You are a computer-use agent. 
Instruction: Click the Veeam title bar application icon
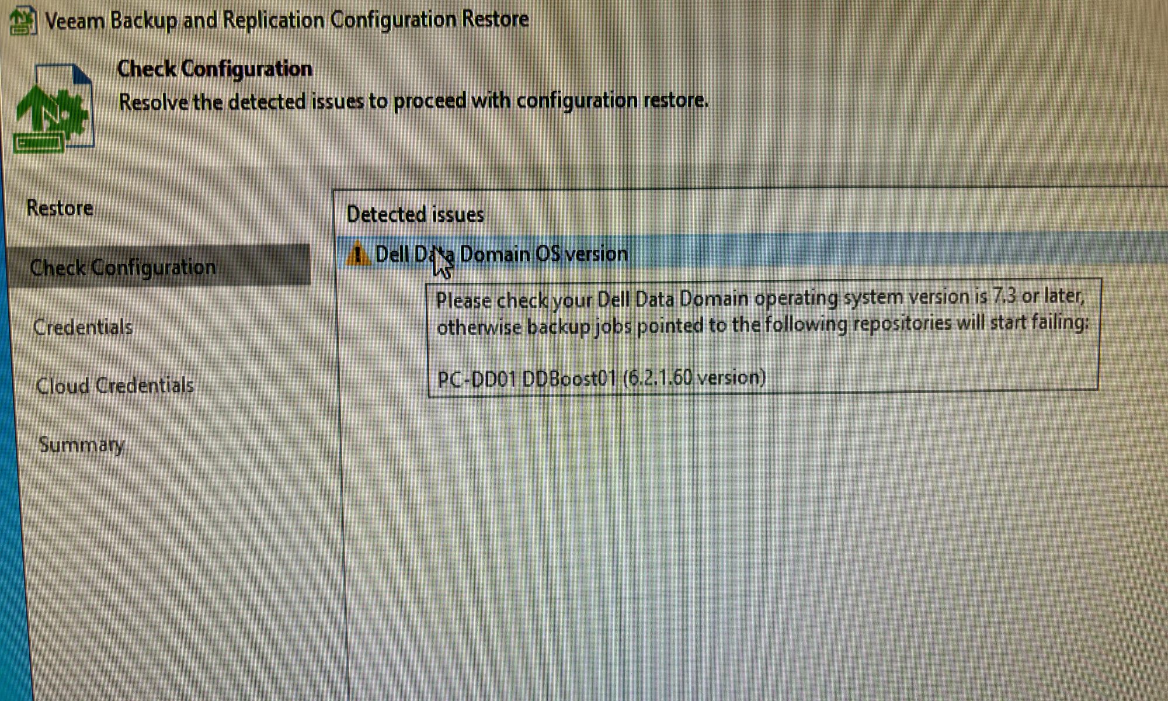click(x=23, y=20)
